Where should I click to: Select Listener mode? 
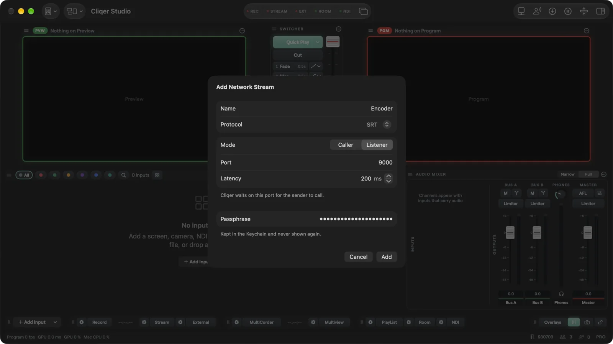[x=377, y=145]
